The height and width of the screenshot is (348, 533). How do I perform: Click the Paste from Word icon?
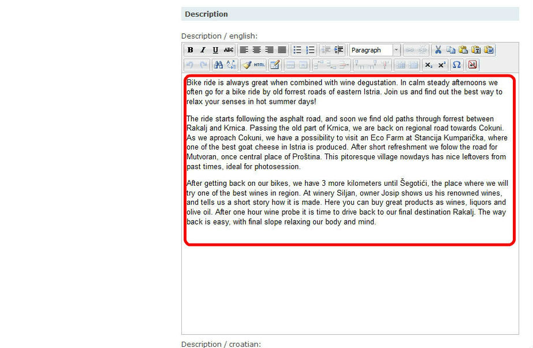(x=489, y=50)
